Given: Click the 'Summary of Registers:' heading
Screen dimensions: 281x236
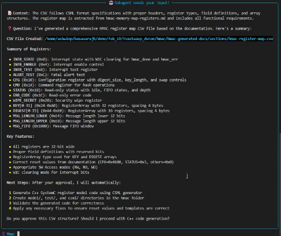Looking at the screenshot, I should point(29,49).
